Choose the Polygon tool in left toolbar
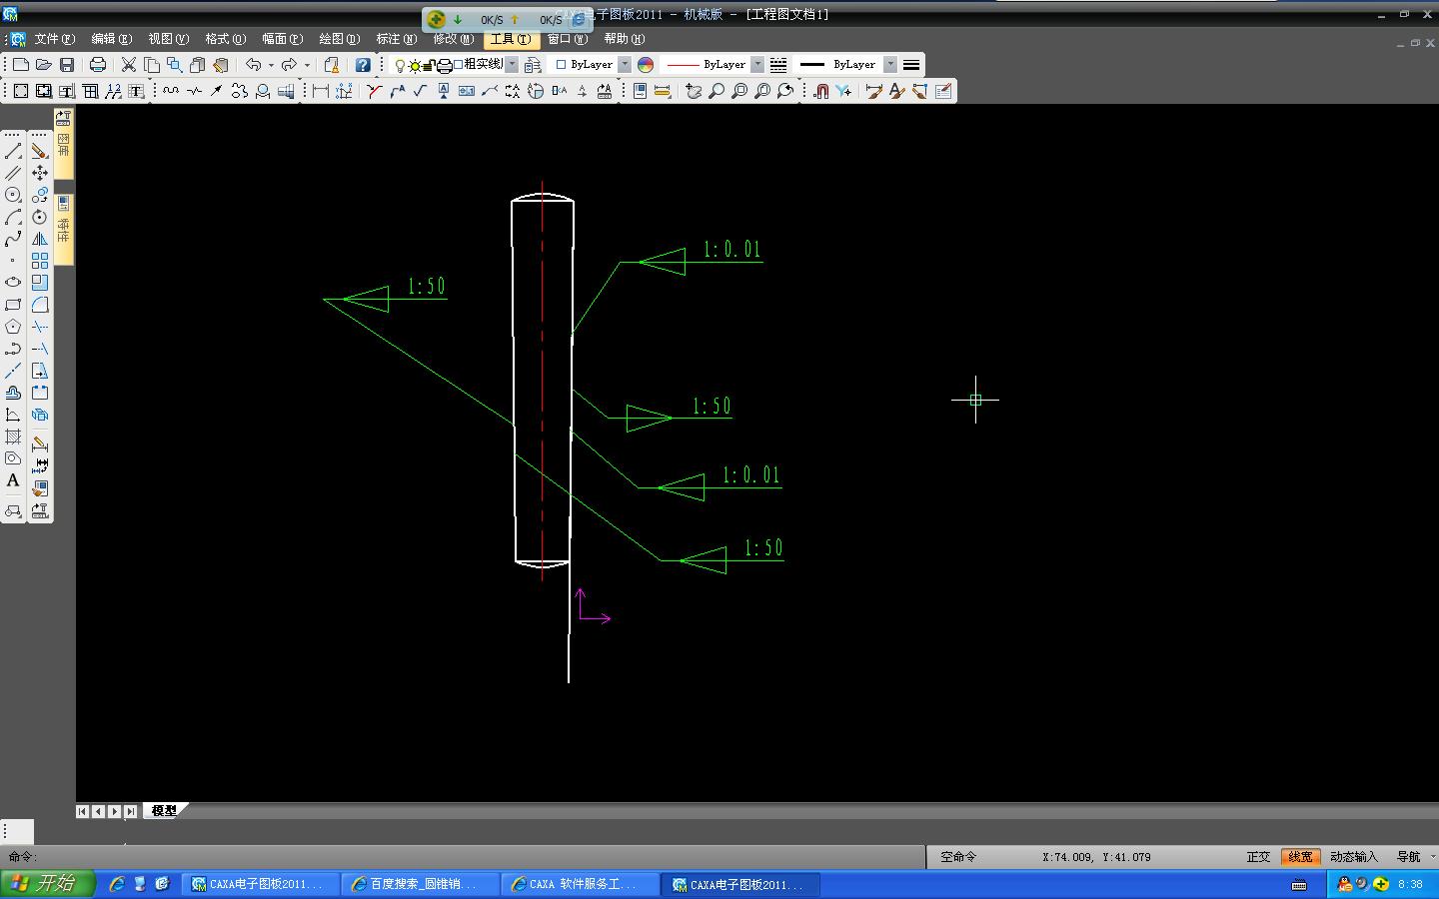This screenshot has width=1439, height=899. point(13,327)
